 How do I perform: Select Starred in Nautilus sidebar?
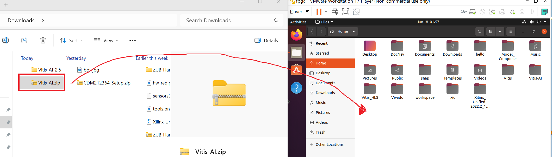click(330, 53)
